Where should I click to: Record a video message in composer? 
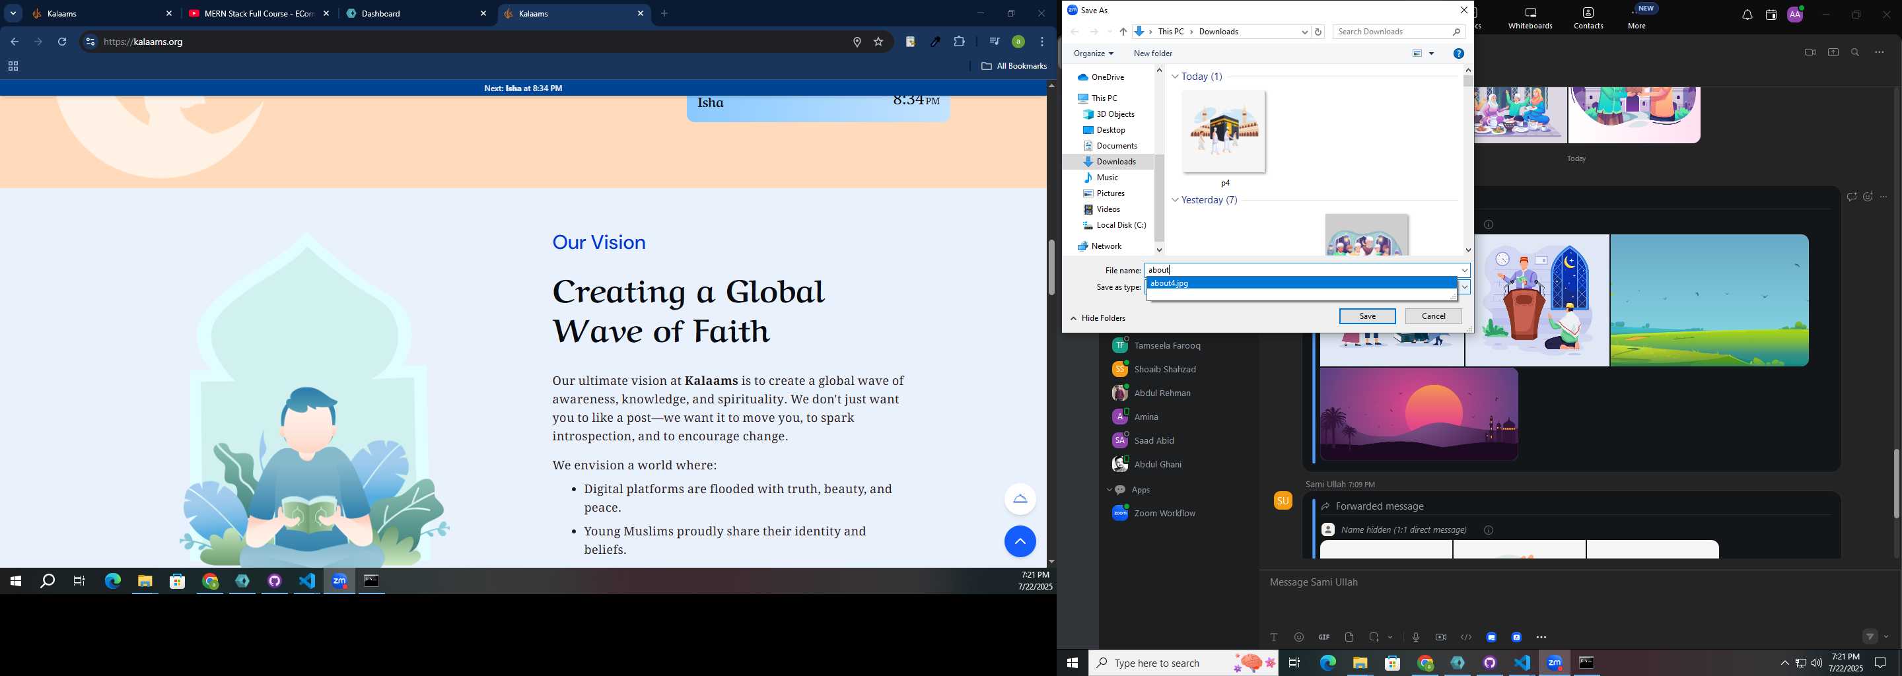[1440, 637]
